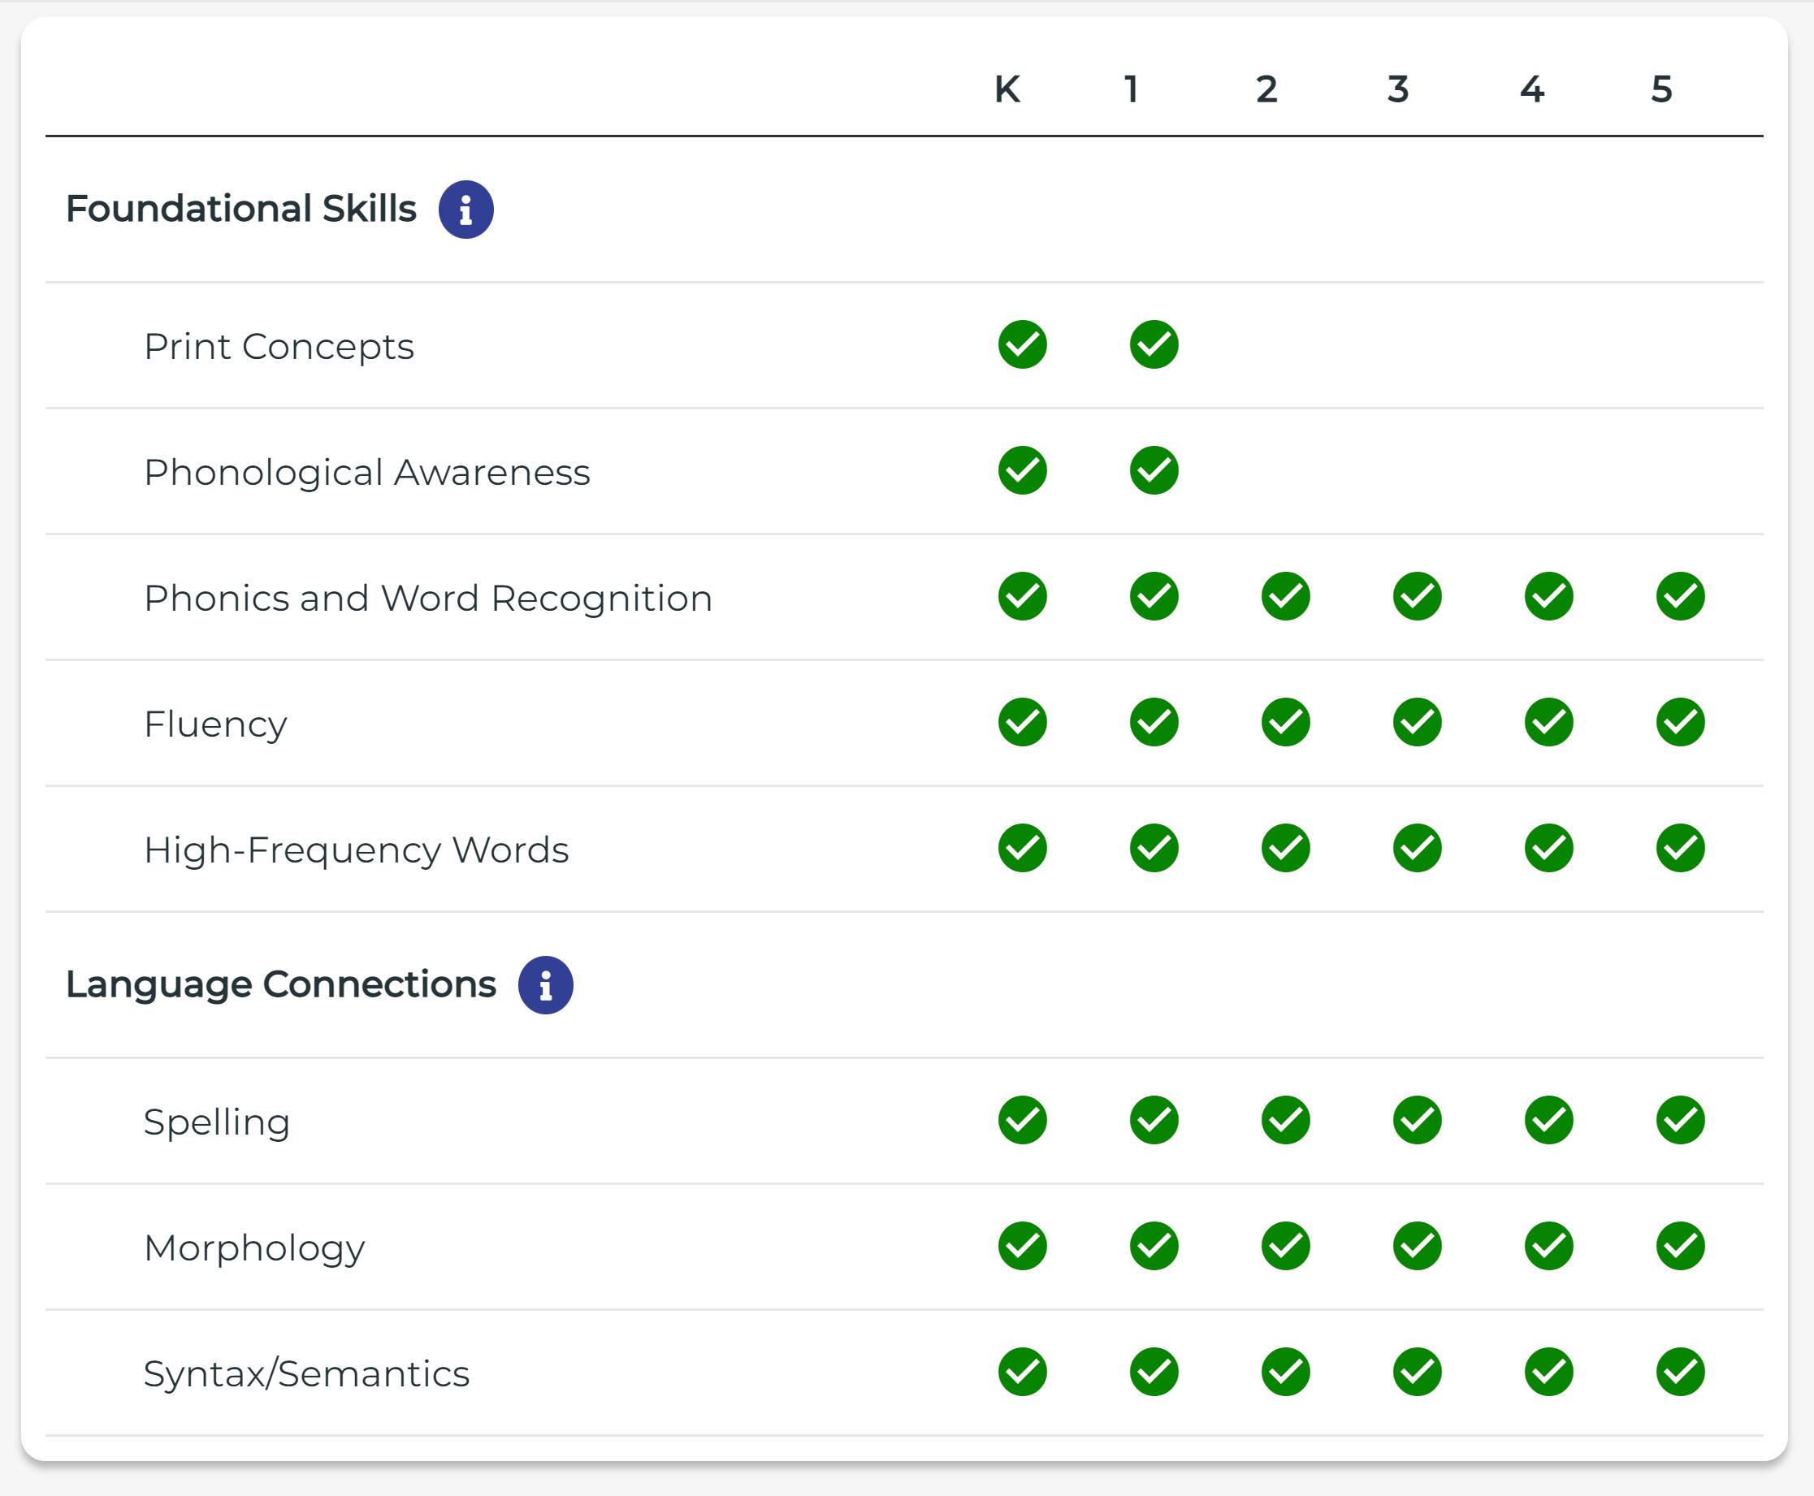Click Spelling checkmark for Grade 4
1814x1496 pixels.
1548,1120
